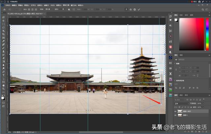This screenshot has height=134, width=211.
Task: Open the scissors plugin panel icon
Action: [x=170, y=31]
